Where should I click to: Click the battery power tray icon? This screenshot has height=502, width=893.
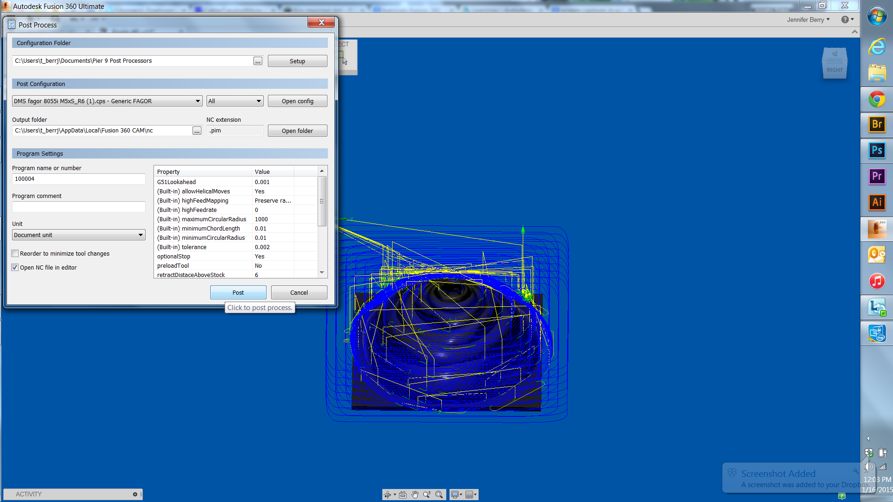pos(882,453)
